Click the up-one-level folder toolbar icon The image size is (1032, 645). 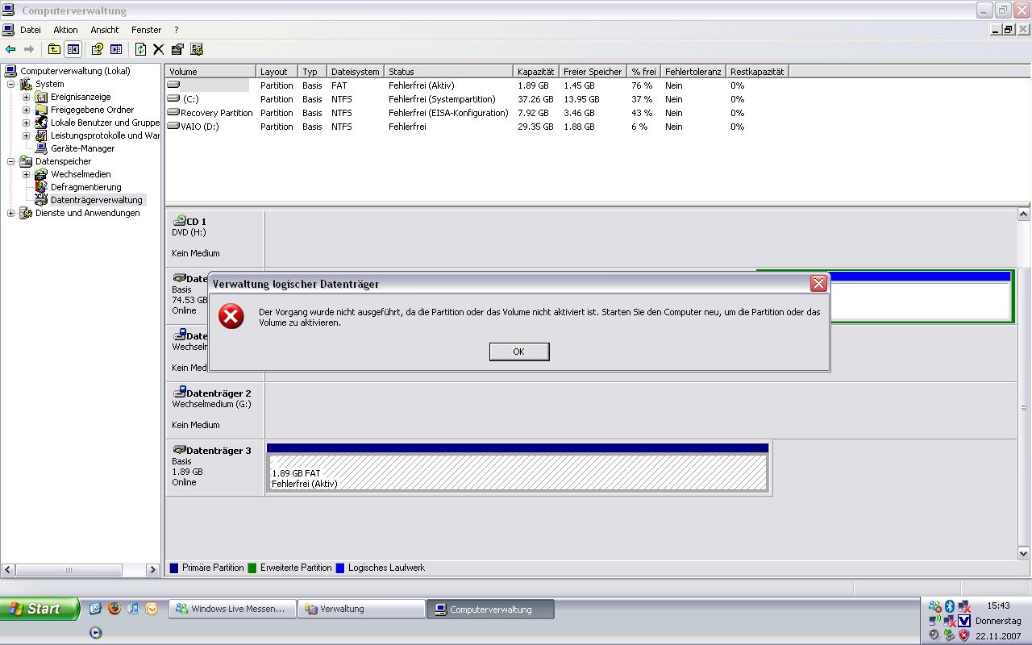point(54,49)
